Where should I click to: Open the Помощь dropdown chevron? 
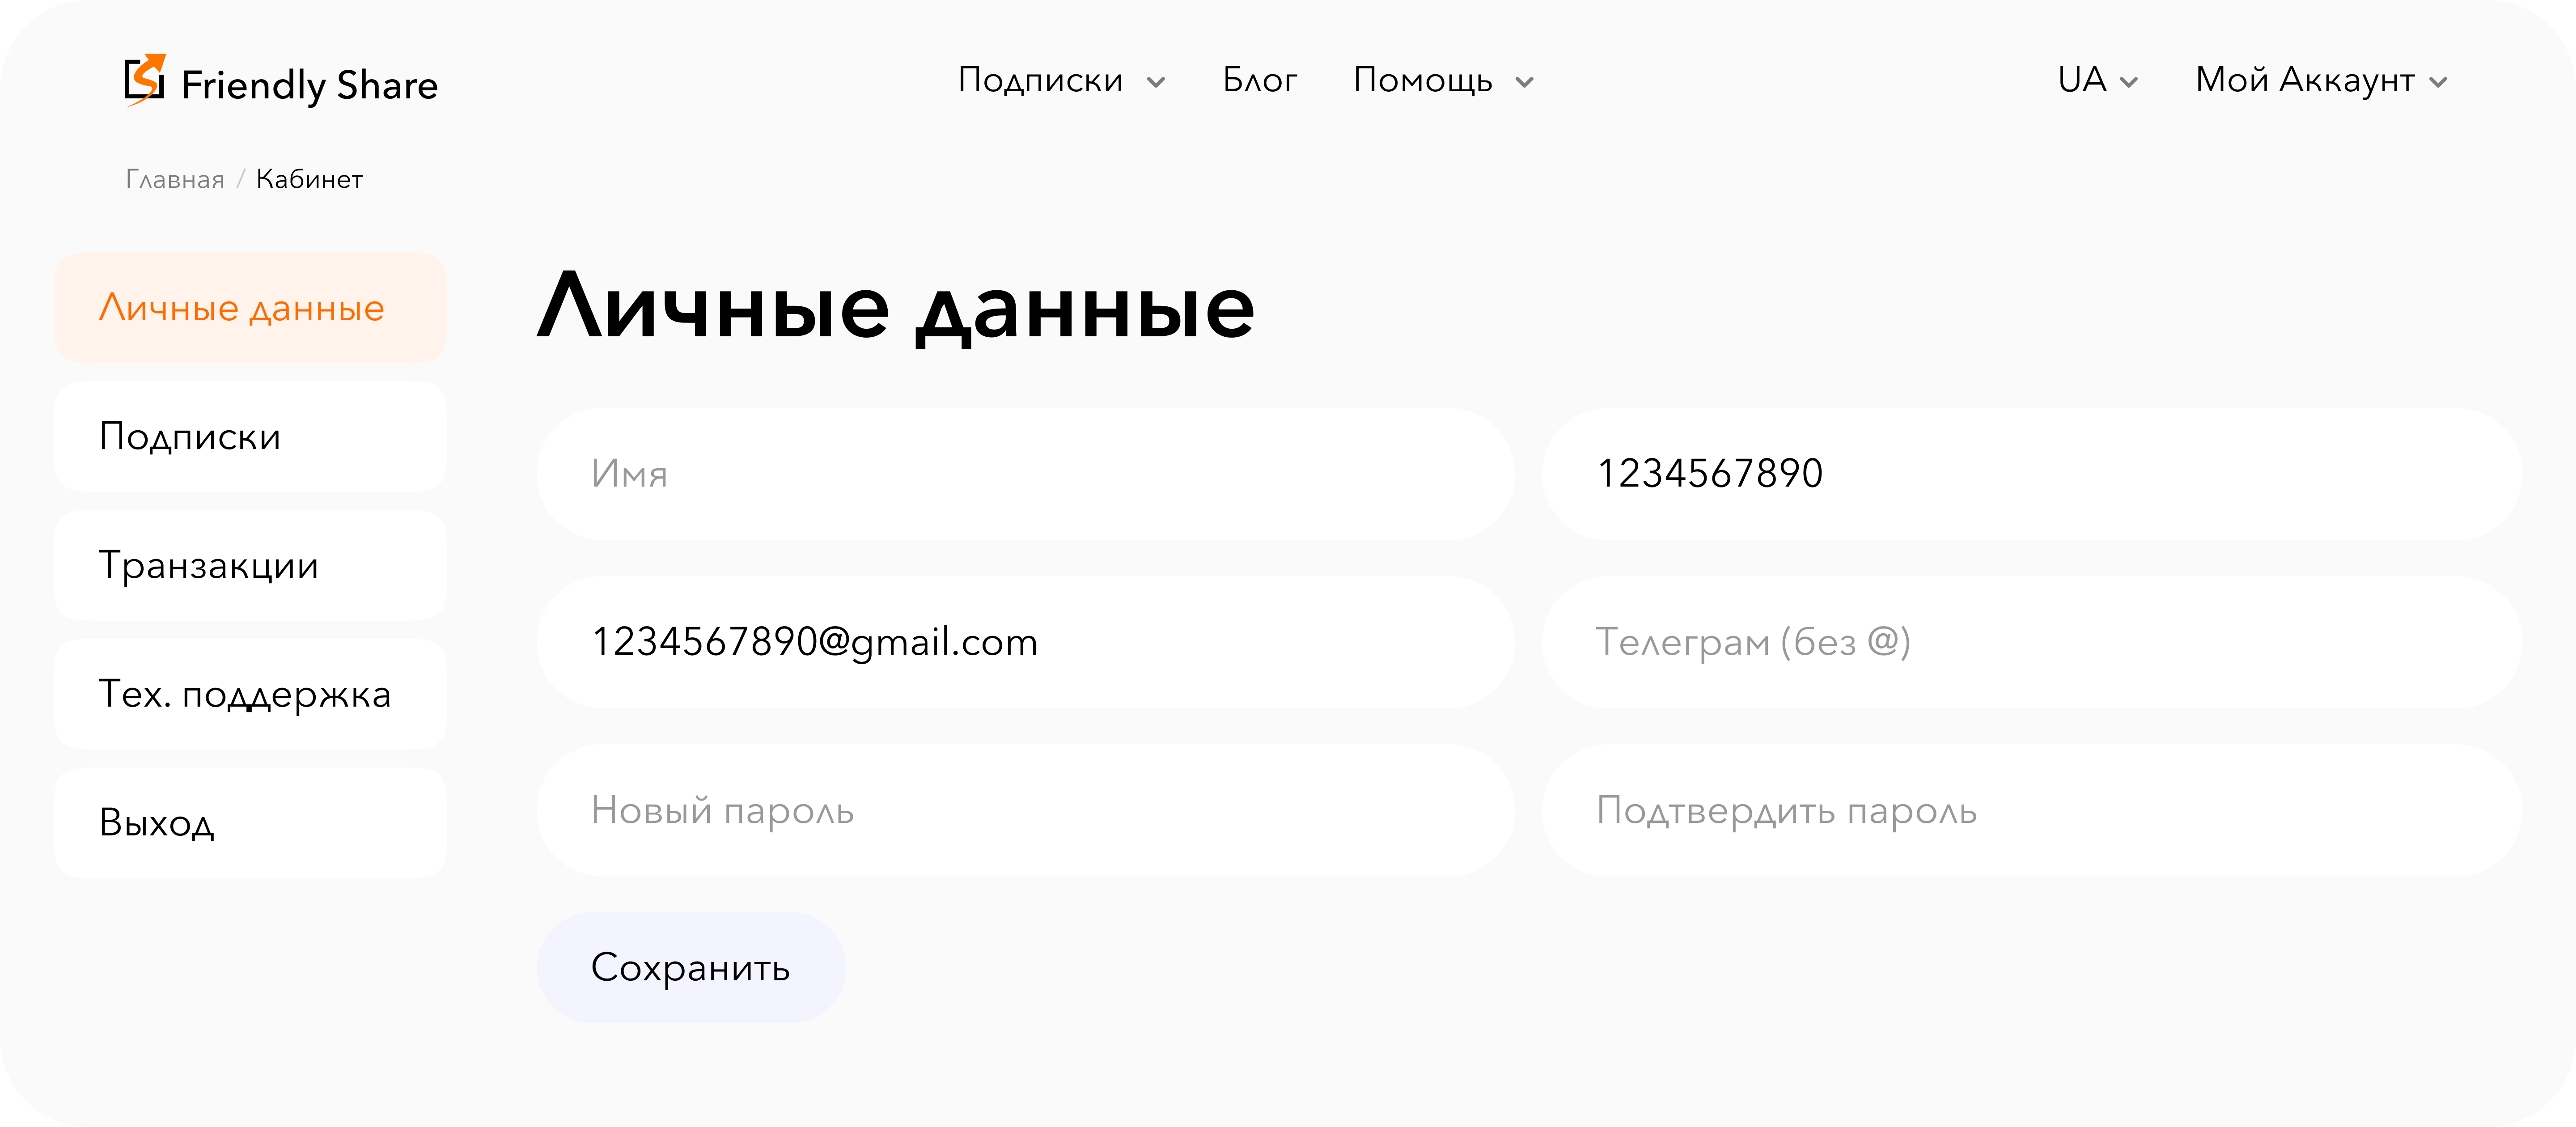pos(1524,82)
